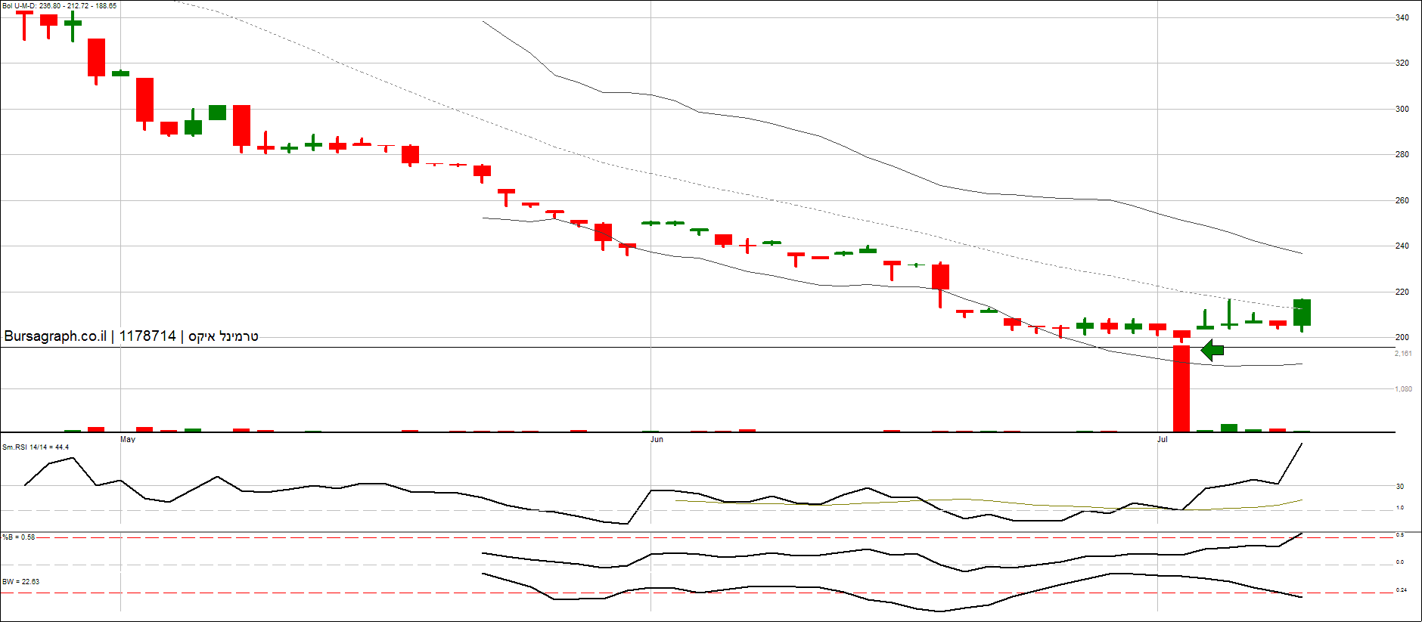The width and height of the screenshot is (1422, 622).
Task: Select the Jun month label
Action: pos(657,439)
